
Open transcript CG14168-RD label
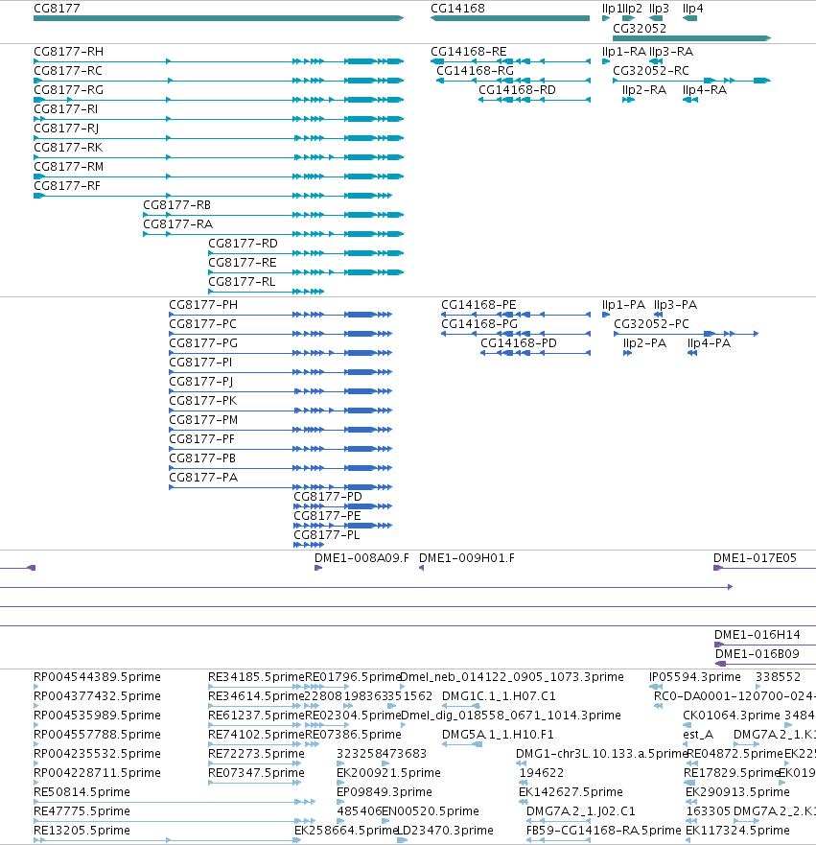(517, 90)
